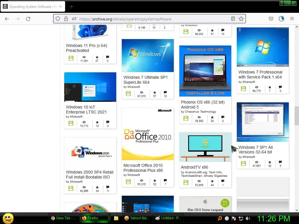Open Windows 11 Pro (x 64) Preactivated title
Screen dimensions: 299x224
click(86, 48)
